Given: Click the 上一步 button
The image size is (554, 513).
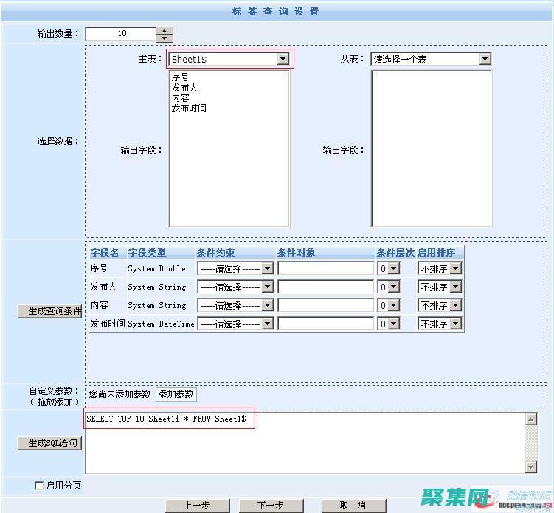Looking at the screenshot, I should [x=196, y=506].
